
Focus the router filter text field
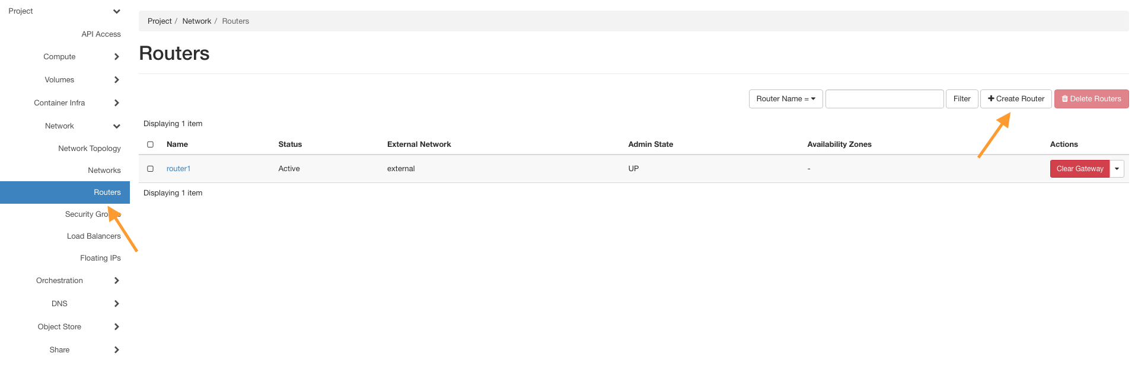884,99
